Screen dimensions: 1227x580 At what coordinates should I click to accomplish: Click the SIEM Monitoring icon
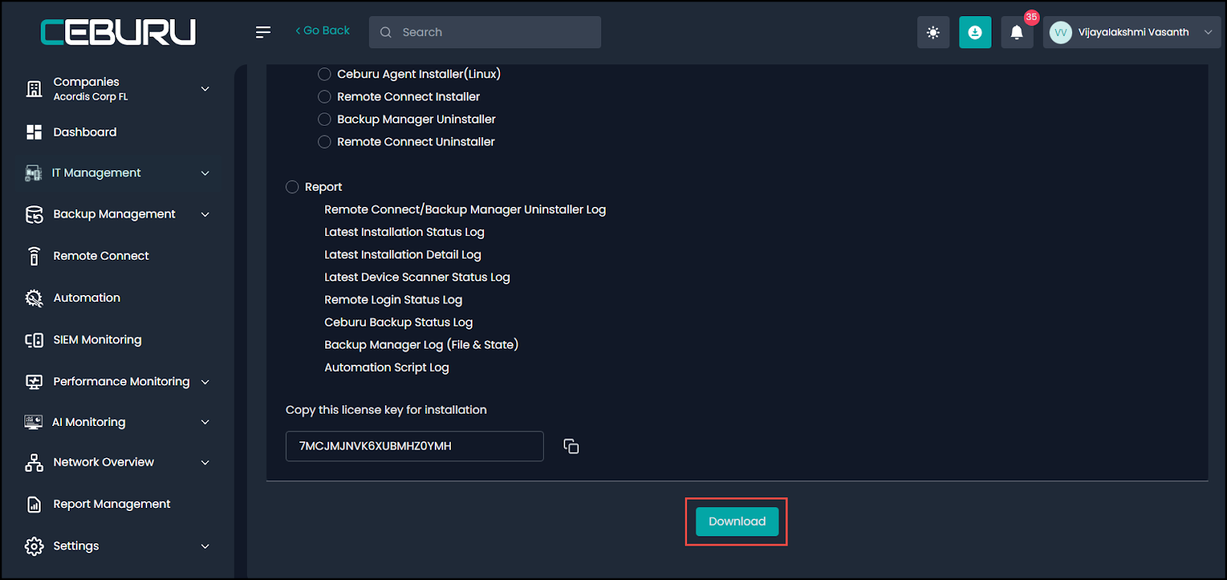click(x=34, y=340)
